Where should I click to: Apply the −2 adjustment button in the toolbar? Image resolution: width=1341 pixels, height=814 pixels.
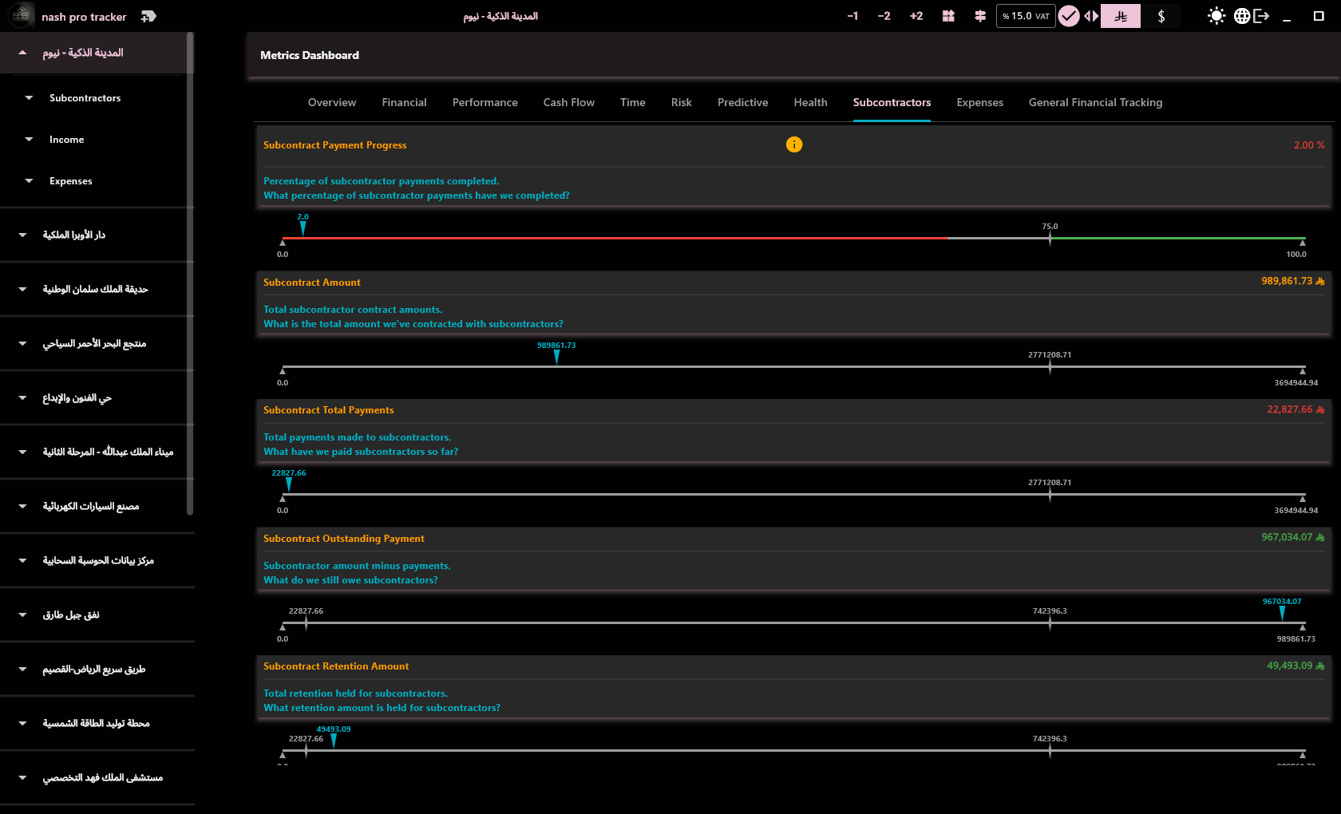tap(884, 16)
